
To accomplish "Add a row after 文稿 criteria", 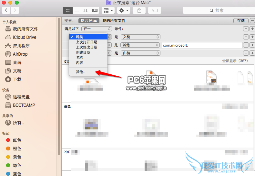I will (x=252, y=37).
